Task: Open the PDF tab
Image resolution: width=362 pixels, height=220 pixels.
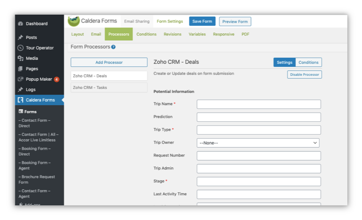Action: (x=245, y=34)
